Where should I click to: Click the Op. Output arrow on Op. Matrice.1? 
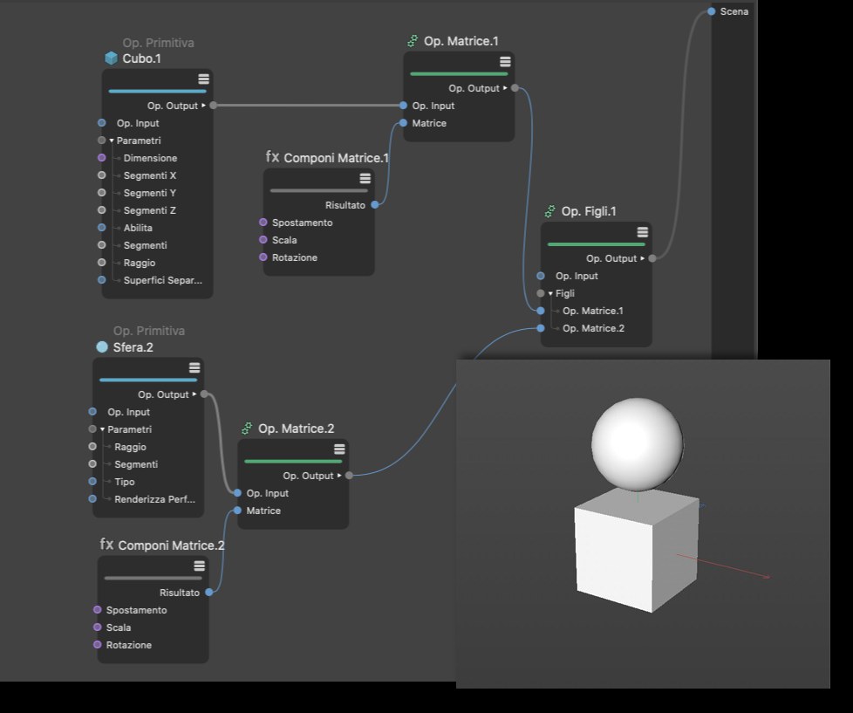coord(505,87)
